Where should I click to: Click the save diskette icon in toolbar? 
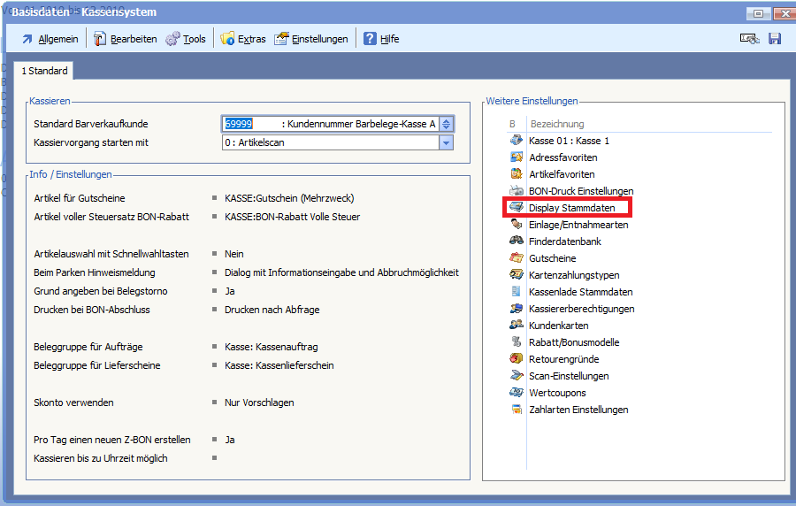[x=775, y=39]
